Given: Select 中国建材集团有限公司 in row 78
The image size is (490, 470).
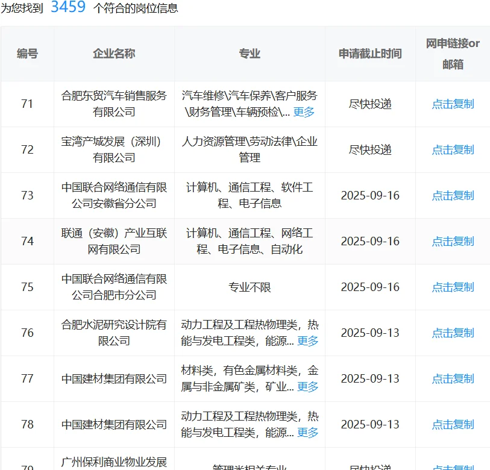Looking at the screenshot, I should 114,424.
